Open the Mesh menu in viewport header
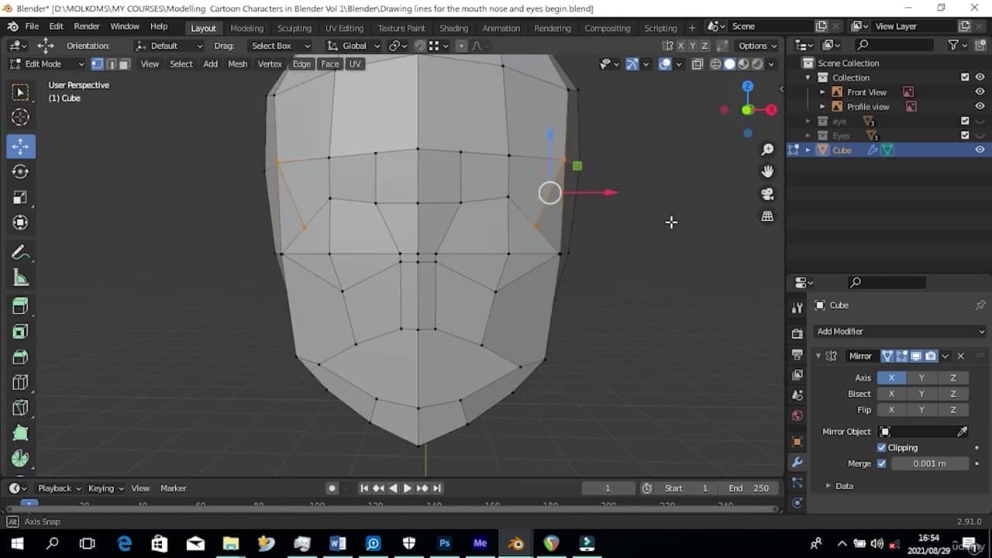 [237, 64]
